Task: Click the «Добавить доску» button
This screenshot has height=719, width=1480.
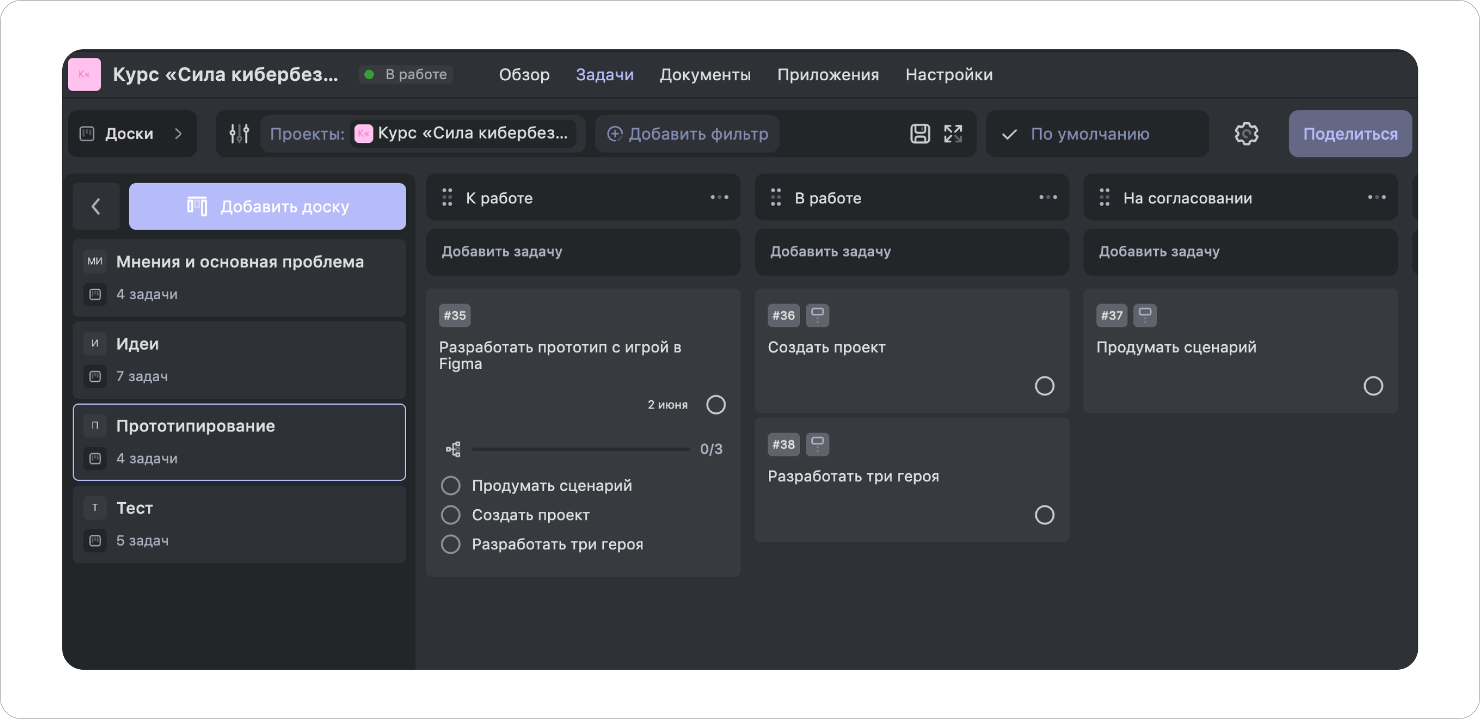Action: [x=267, y=207]
